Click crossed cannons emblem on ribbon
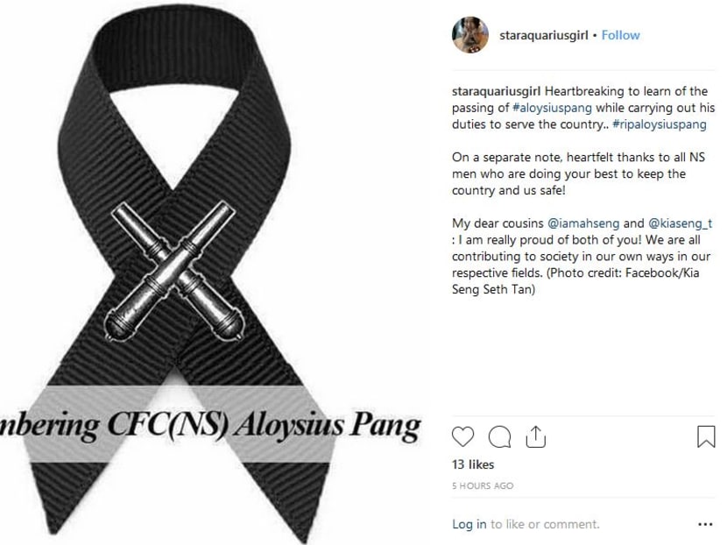This screenshot has width=727, height=545. click(174, 272)
